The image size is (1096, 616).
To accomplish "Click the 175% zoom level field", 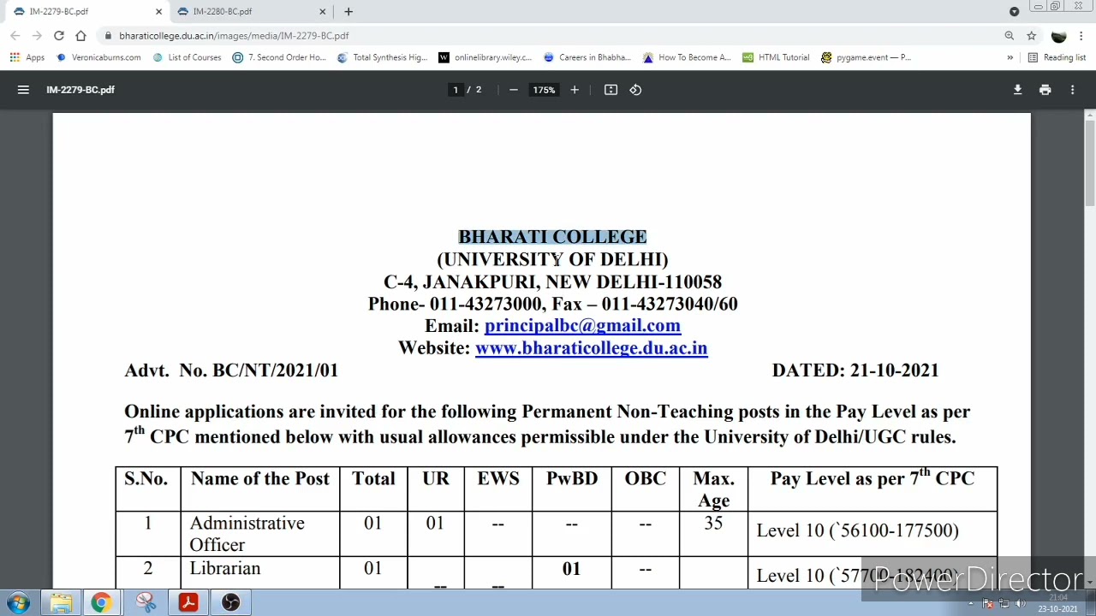I will tap(544, 90).
